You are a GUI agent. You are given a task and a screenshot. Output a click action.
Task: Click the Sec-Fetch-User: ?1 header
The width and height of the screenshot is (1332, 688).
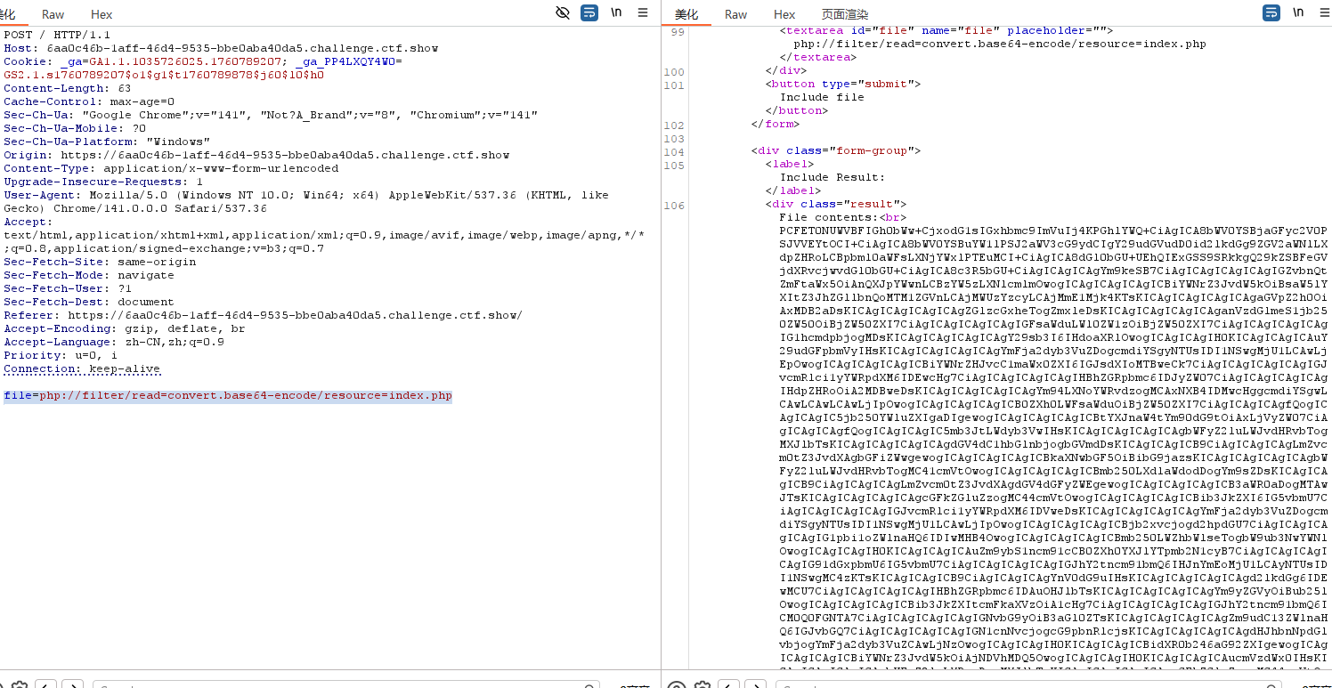[x=68, y=288]
